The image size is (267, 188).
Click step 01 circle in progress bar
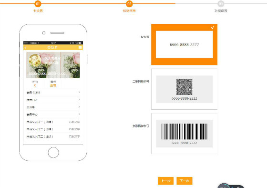(38, 4)
